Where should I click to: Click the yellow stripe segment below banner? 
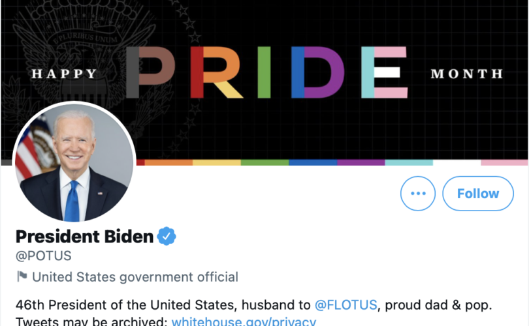coord(217,162)
